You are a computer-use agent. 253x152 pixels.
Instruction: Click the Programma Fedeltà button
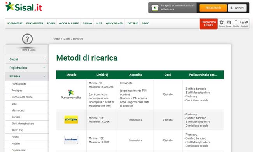[x=209, y=24]
